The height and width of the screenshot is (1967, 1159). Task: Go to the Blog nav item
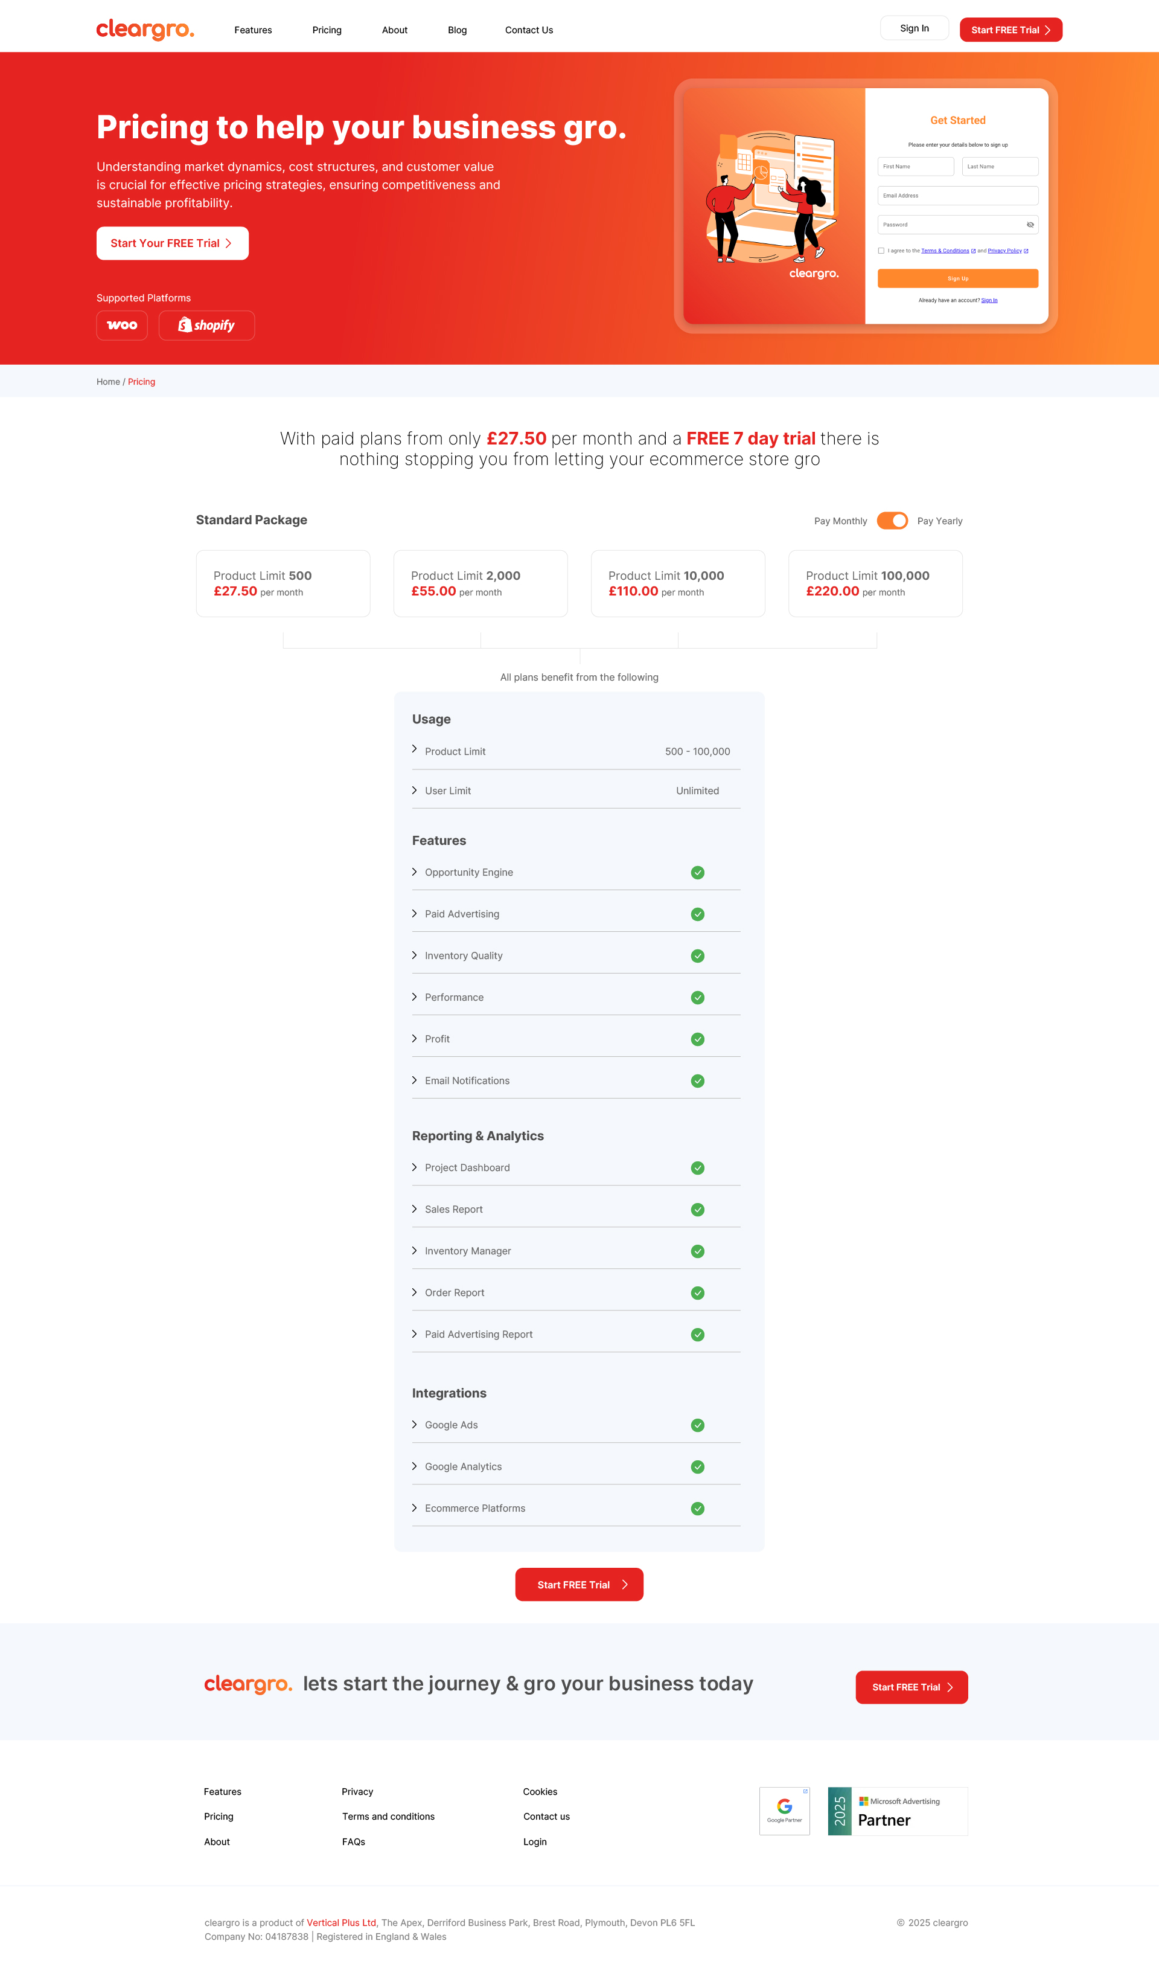(457, 30)
